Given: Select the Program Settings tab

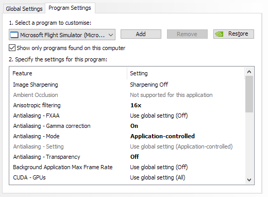Looking at the screenshot, I should point(70,8).
